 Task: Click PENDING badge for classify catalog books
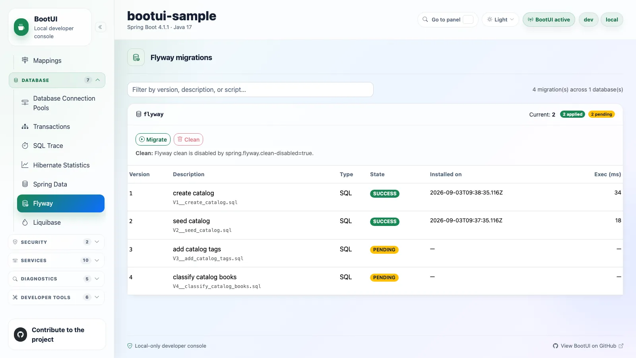tap(384, 278)
